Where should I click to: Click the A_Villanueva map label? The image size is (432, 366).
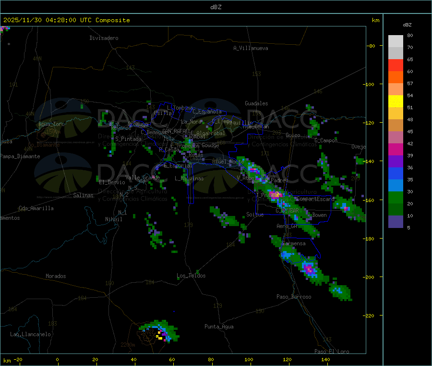point(251,48)
